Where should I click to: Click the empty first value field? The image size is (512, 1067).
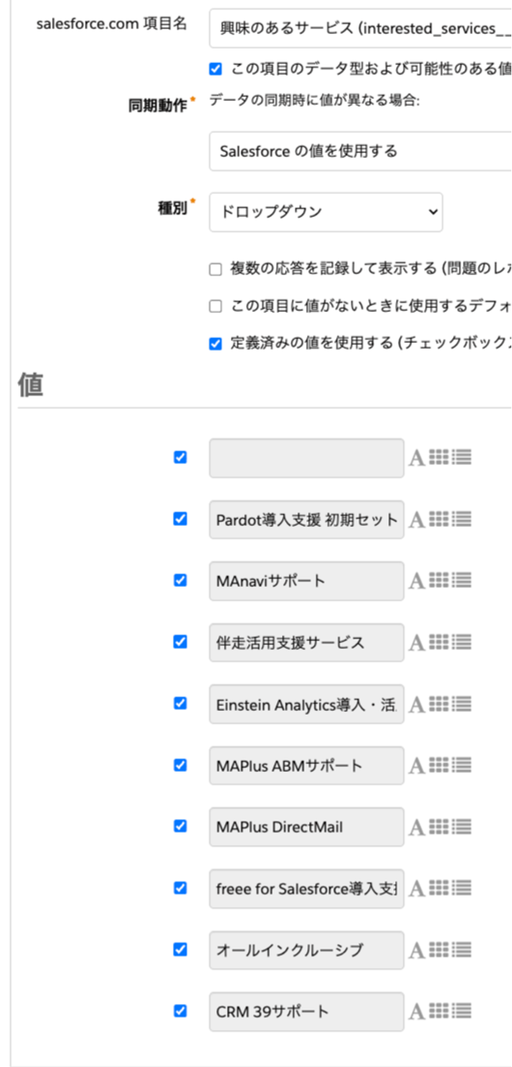click(307, 458)
